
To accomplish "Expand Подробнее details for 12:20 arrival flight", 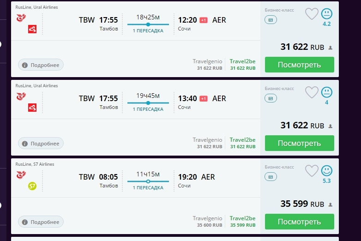I will click(x=41, y=65).
